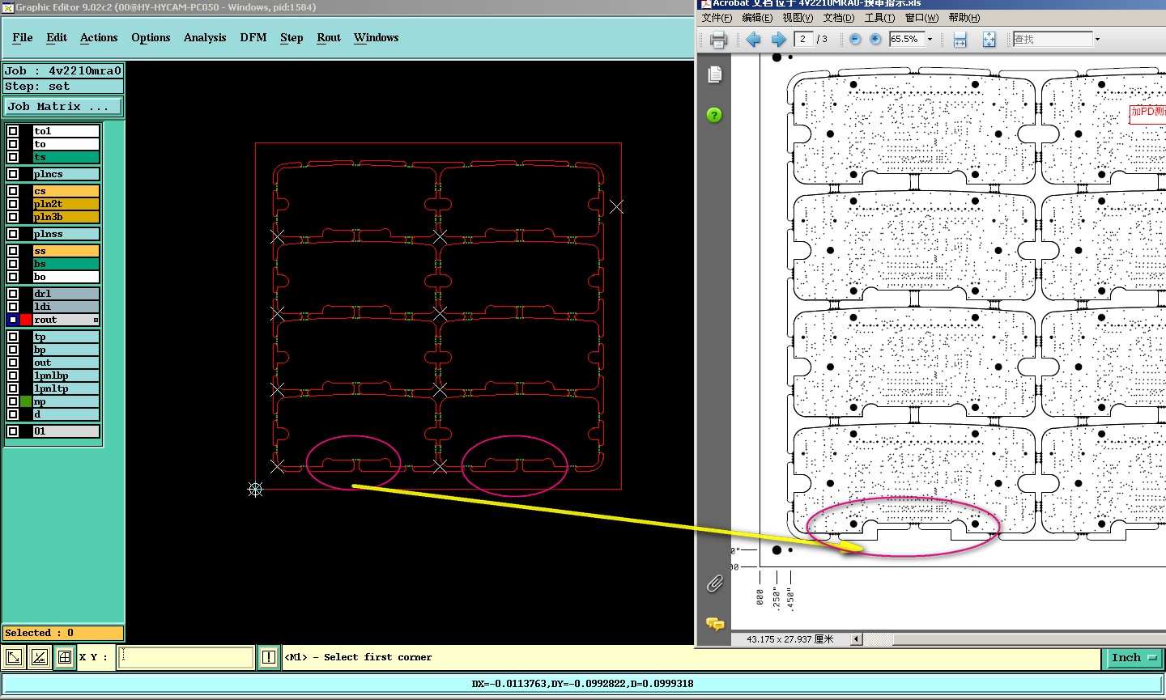The height and width of the screenshot is (700, 1166).
Task: Open the pages panel icon in Acrobat sidebar
Action: pyautogui.click(x=715, y=75)
